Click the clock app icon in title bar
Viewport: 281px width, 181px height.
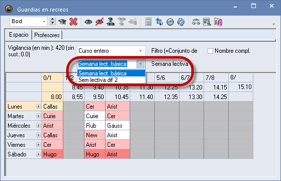[x=9, y=9]
